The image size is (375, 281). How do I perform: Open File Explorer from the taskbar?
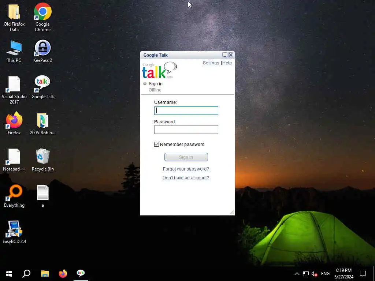point(45,273)
